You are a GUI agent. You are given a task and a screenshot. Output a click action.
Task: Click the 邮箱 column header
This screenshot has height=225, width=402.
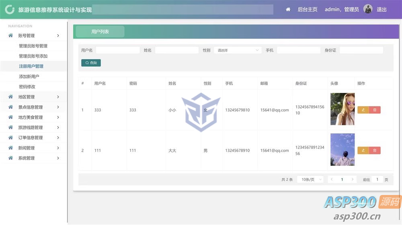264,84
